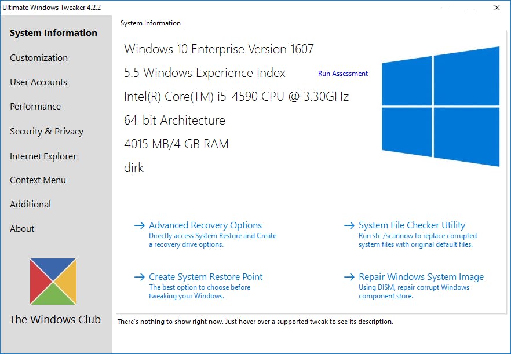511x354 pixels.
Task: Open the Performance tweaks section
Action: (35, 107)
